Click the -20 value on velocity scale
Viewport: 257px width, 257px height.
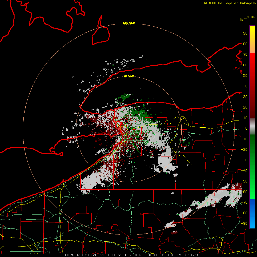coord(244,149)
